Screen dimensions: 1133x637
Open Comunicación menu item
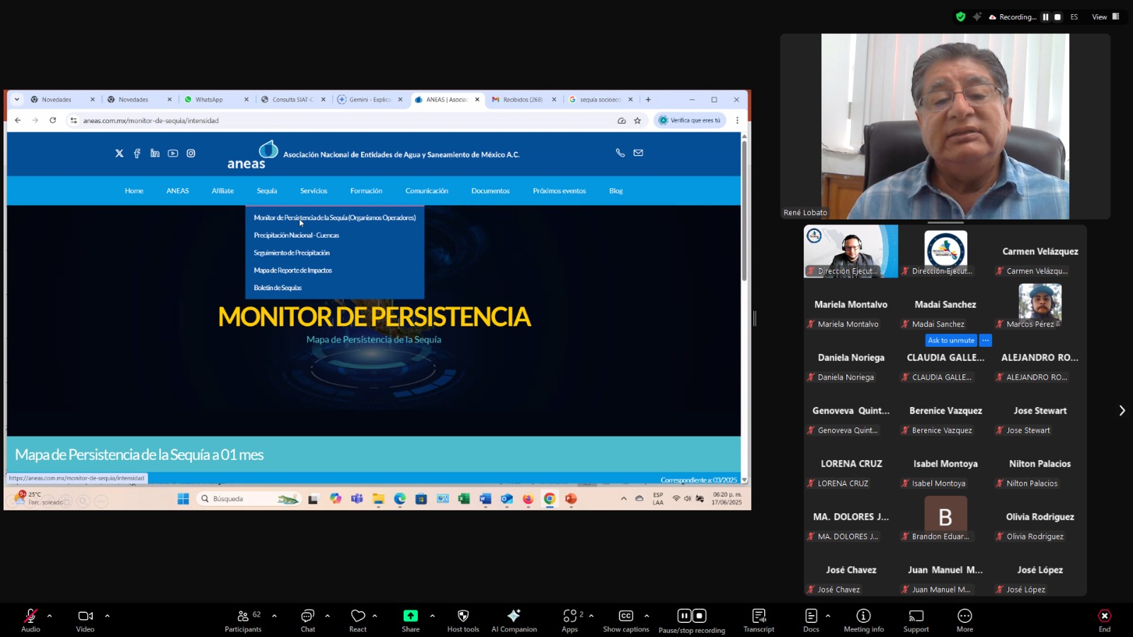tap(426, 191)
